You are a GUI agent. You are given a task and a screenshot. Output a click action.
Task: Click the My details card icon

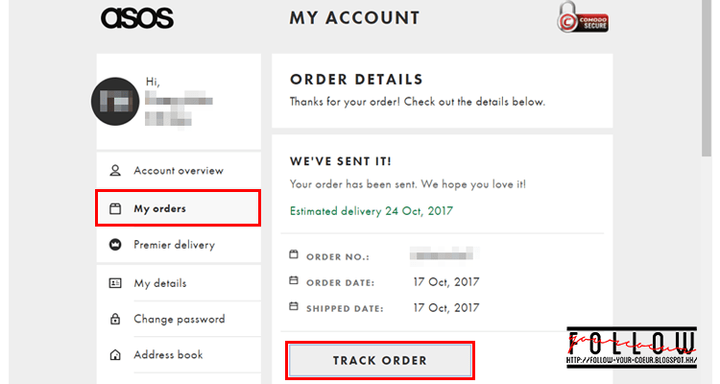pyautogui.click(x=115, y=283)
